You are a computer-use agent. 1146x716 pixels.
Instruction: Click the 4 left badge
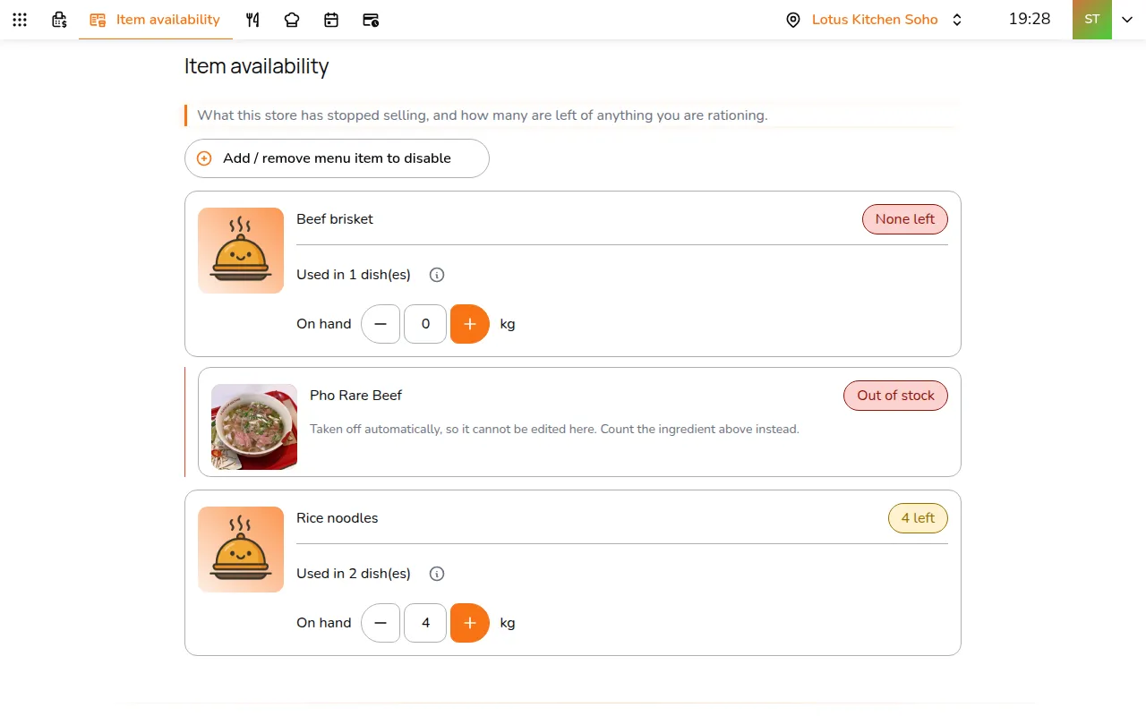tap(918, 518)
